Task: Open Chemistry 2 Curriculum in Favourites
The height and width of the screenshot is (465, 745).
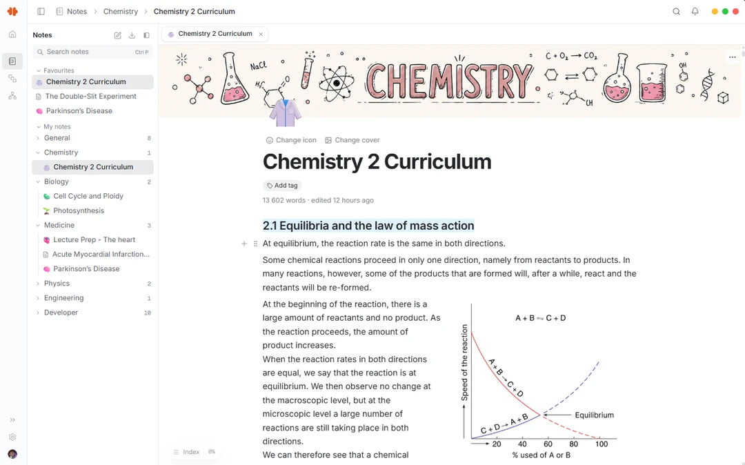Action: pyautogui.click(x=92, y=81)
